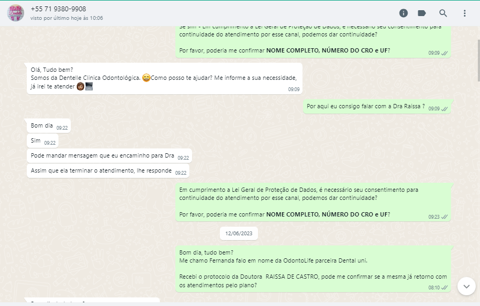Screen dimensions: 480x306
Task: Search within this conversation
Action: [443, 13]
